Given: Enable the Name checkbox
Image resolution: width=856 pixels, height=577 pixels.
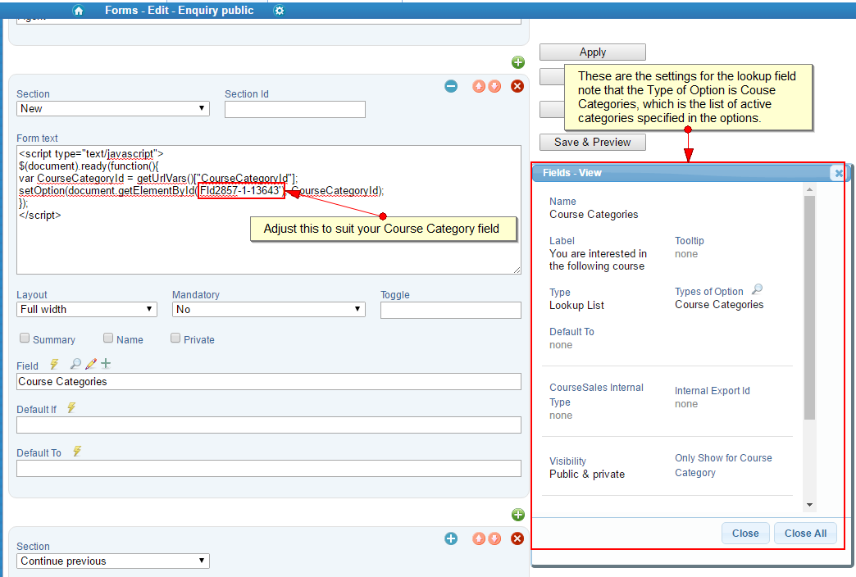Looking at the screenshot, I should [108, 338].
